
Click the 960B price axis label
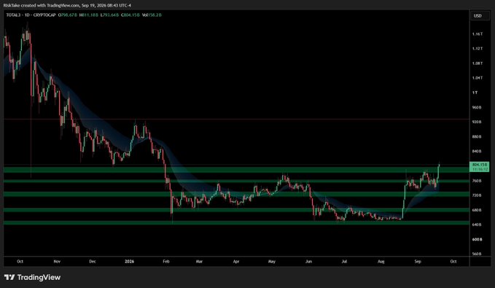click(477, 107)
